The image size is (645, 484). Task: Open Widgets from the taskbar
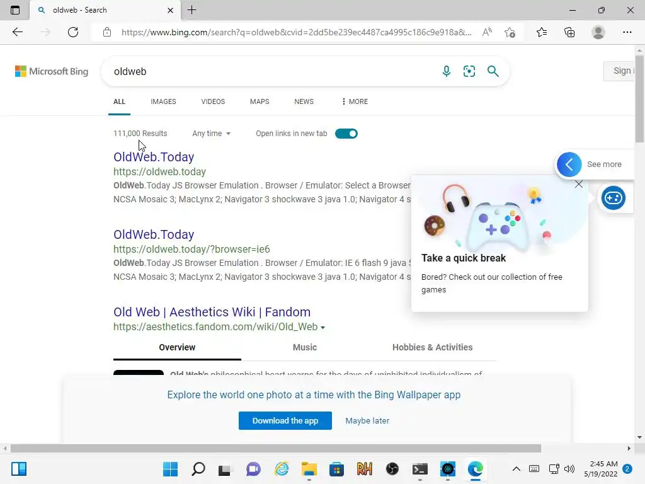click(19, 469)
